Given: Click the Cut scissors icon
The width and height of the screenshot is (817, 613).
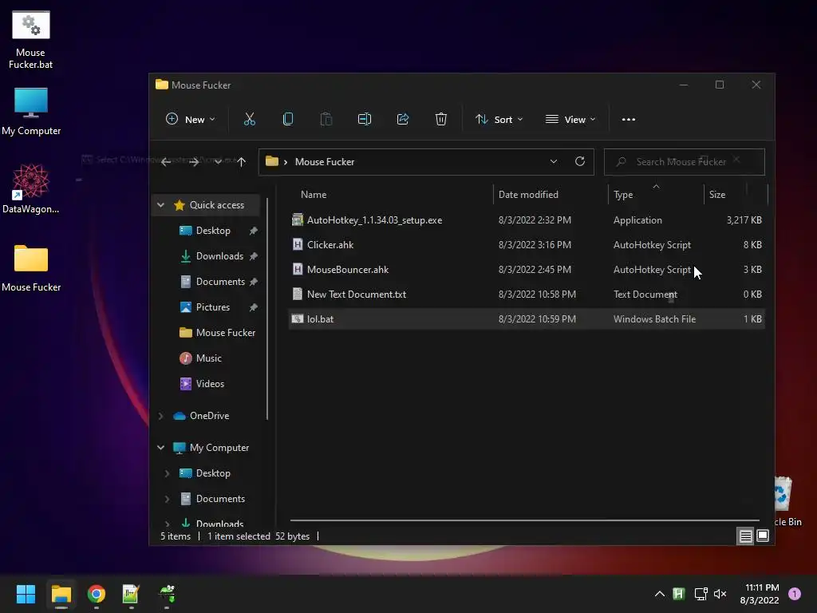Looking at the screenshot, I should coord(250,120).
